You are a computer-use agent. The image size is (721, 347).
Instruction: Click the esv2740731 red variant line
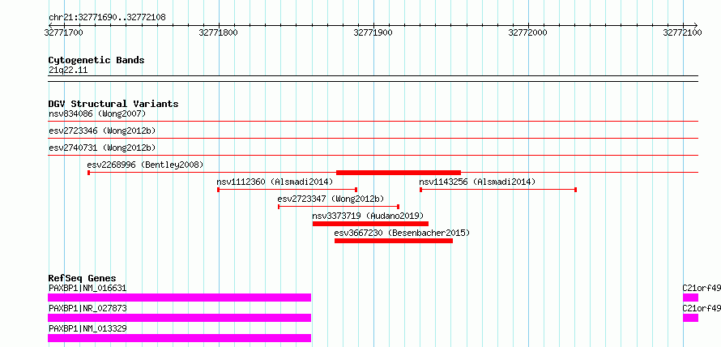[x=373, y=155]
